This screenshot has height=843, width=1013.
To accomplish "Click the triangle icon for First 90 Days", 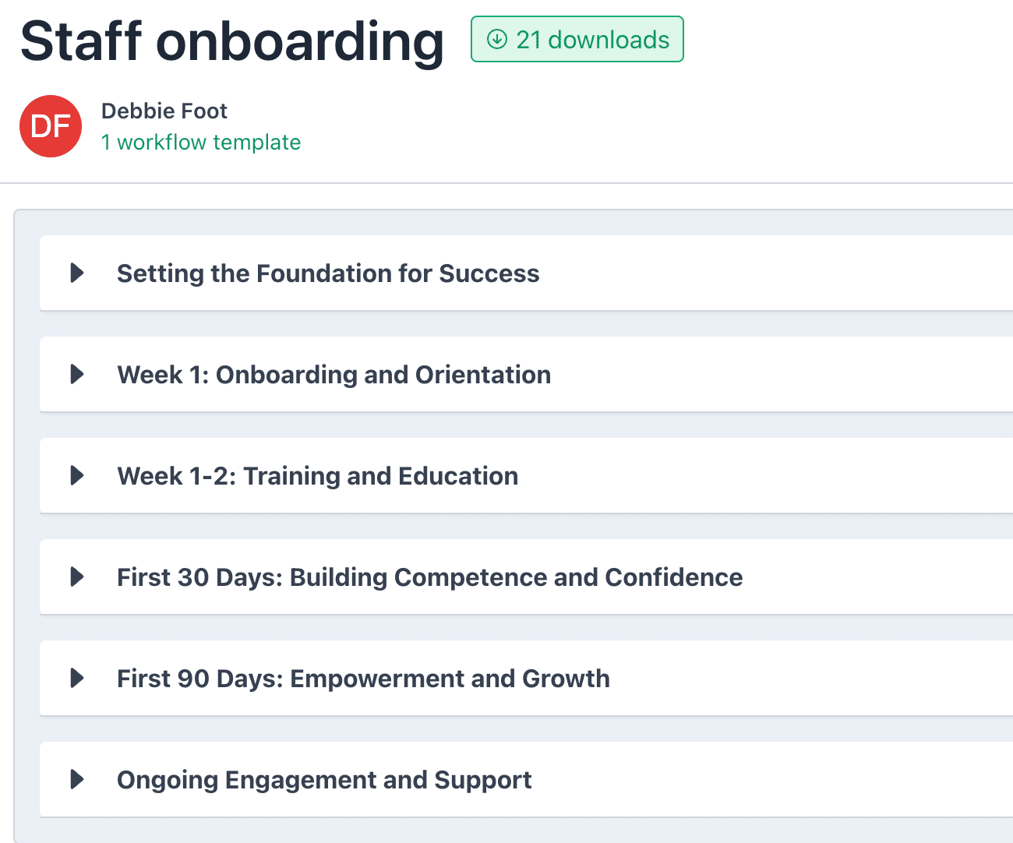I will pyautogui.click(x=76, y=678).
